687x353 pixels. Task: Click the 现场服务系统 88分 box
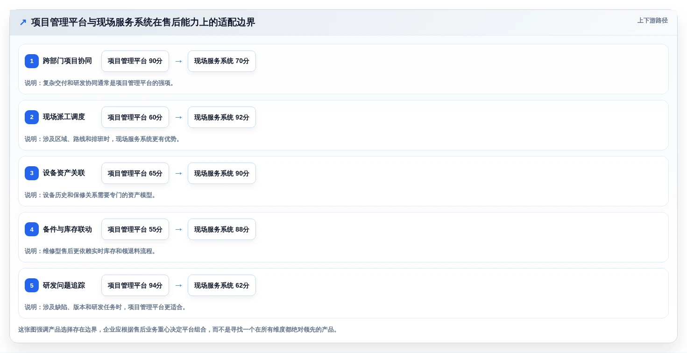tap(222, 229)
